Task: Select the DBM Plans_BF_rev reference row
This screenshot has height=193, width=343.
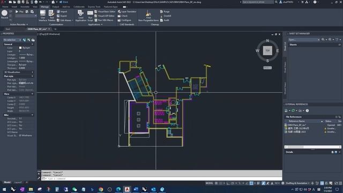Action: coord(313,125)
